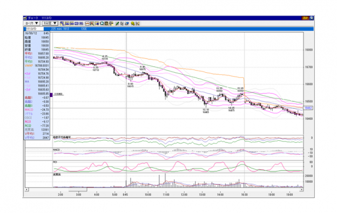Click the yellow magnifier search icon
Image resolution: width=337 pixels, height=213 pixels.
(x=133, y=23)
